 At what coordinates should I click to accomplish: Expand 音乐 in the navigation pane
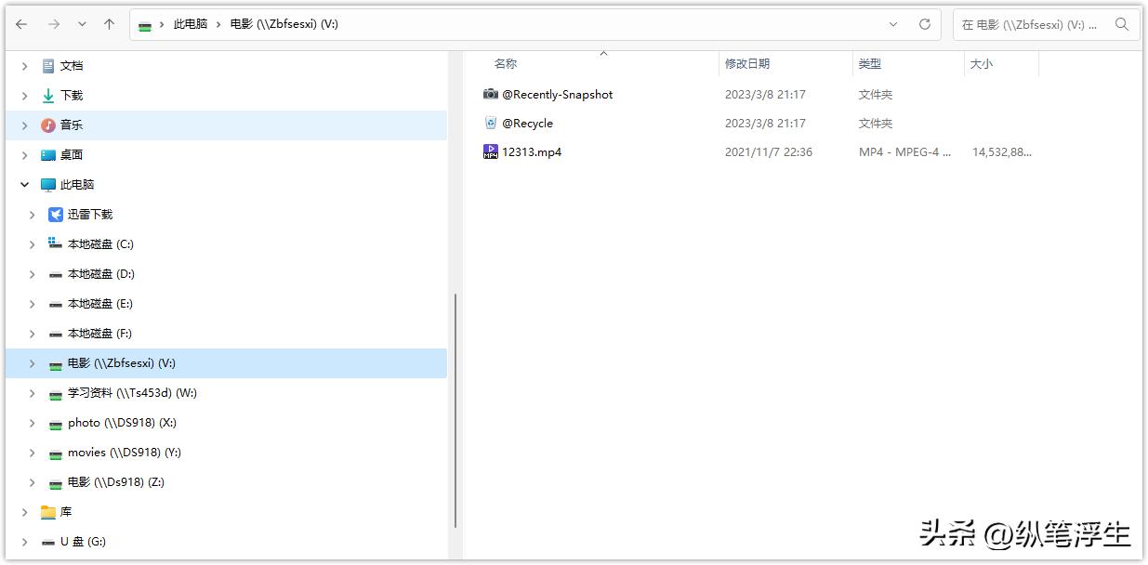(25, 125)
